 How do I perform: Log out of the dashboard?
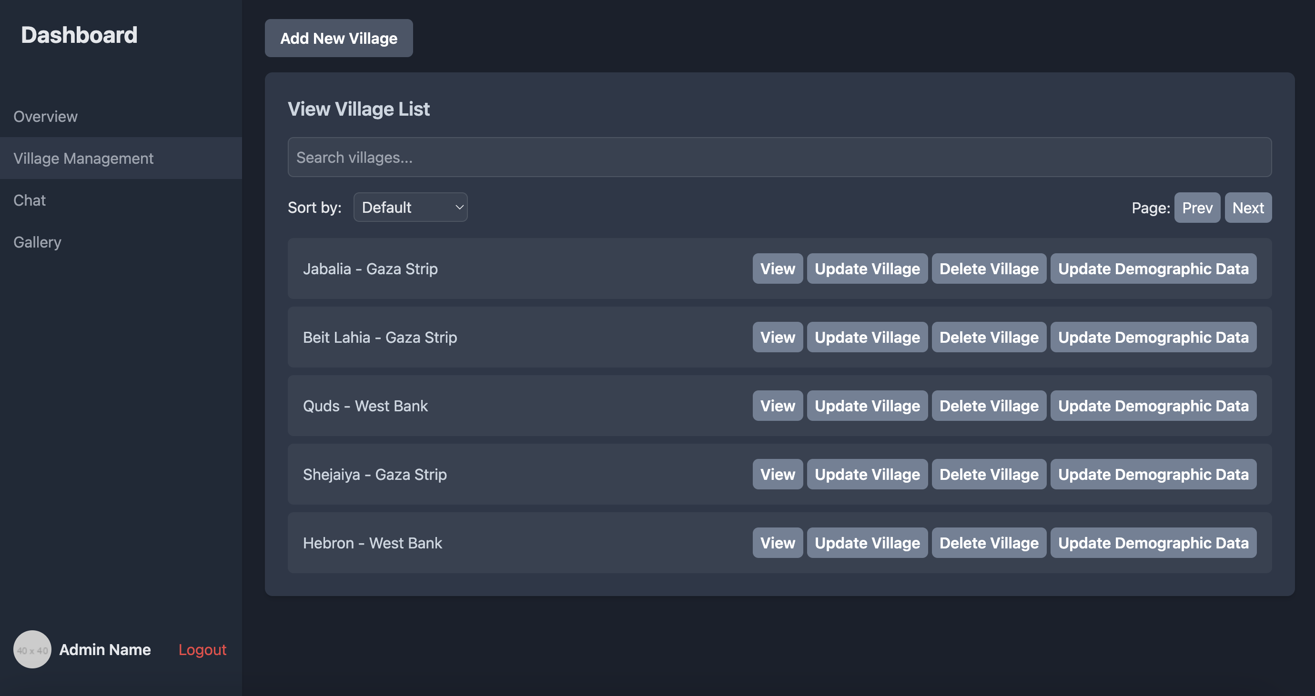(202, 650)
